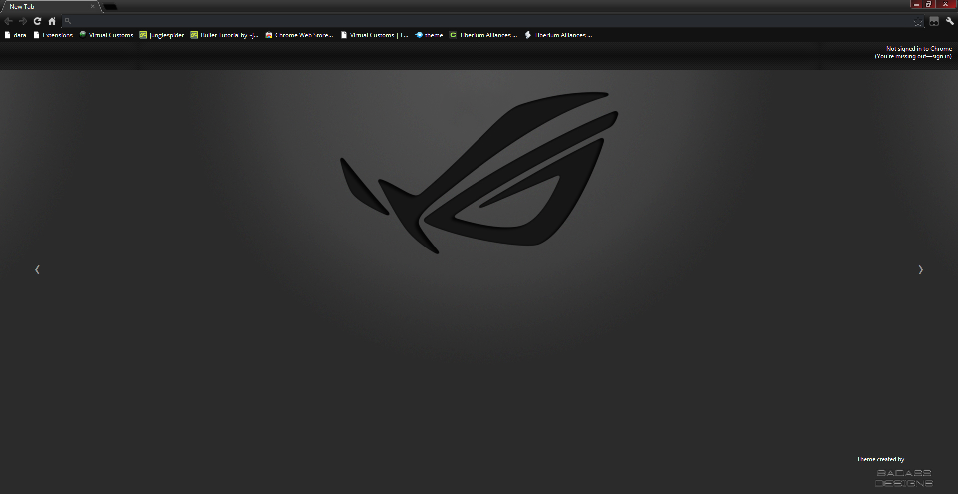
Task: Restore down the Chrome window
Action: tap(928, 4)
